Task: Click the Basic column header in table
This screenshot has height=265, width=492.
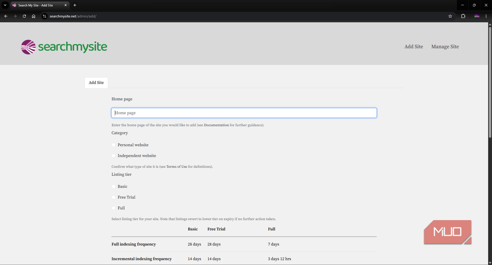Action: pos(193,229)
